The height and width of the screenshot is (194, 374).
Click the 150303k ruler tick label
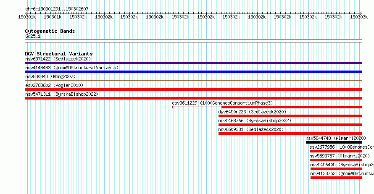coord(359,17)
